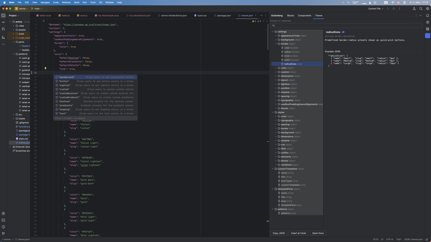Click the Insert at Caret button
Viewport: 431px width, 242px height.
(x=298, y=233)
